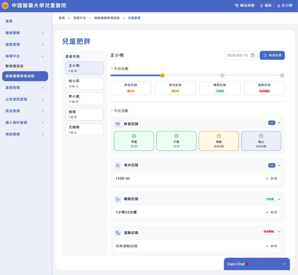Click the water droplet icon
Viewport: 298px width, 275px height.
click(x=118, y=165)
